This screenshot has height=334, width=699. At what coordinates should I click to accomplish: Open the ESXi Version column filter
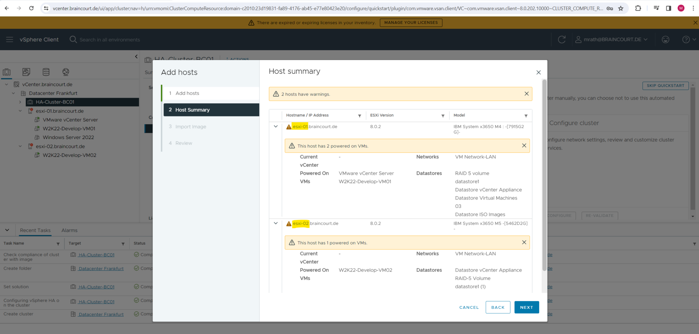(x=443, y=115)
